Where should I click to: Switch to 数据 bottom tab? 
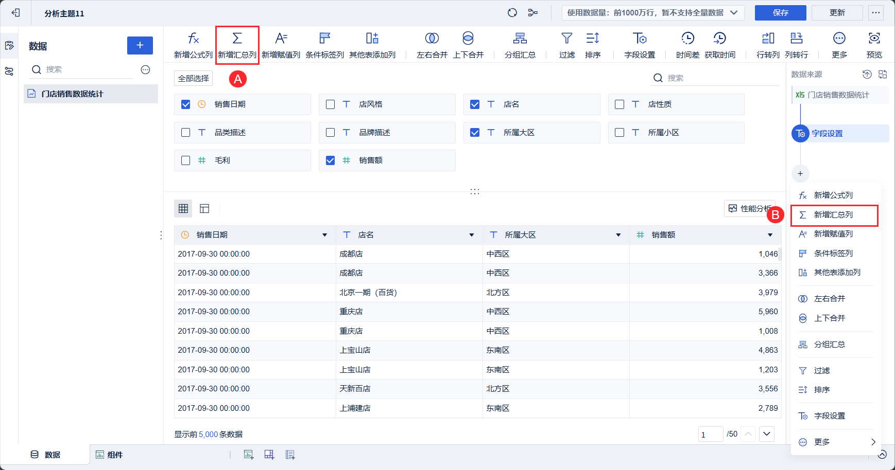pos(45,455)
